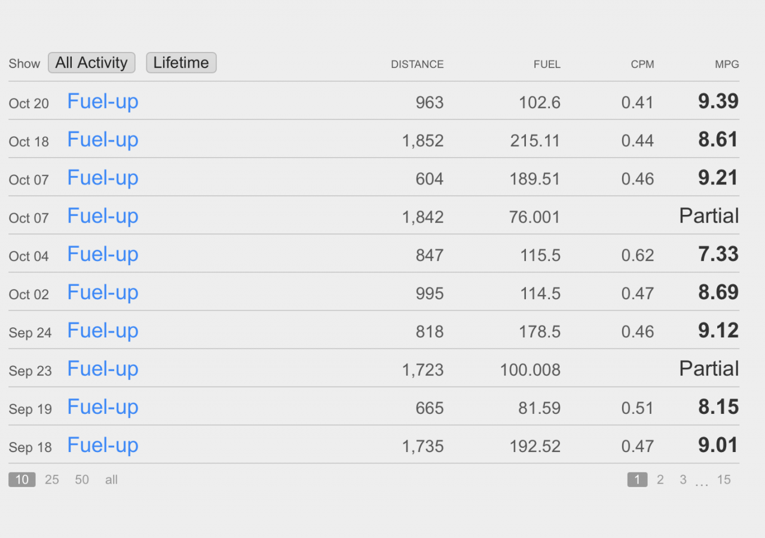Select current page 1 indicator
The height and width of the screenshot is (538, 765).
point(637,479)
